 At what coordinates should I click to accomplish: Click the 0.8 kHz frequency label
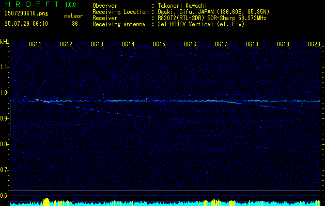[4, 144]
